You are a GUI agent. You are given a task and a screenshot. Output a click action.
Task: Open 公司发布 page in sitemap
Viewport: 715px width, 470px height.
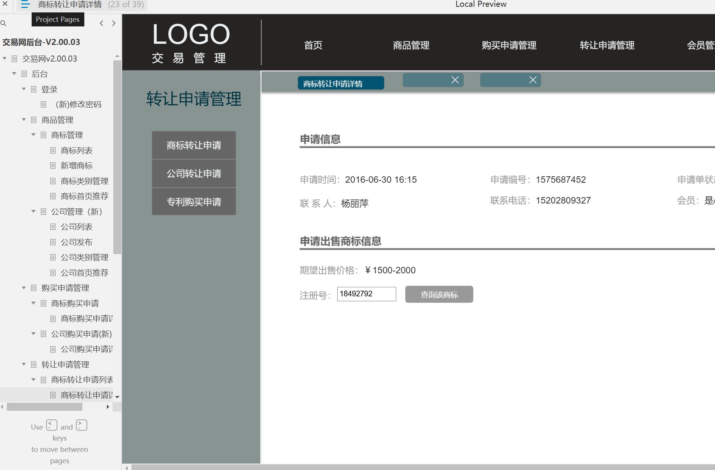point(76,242)
